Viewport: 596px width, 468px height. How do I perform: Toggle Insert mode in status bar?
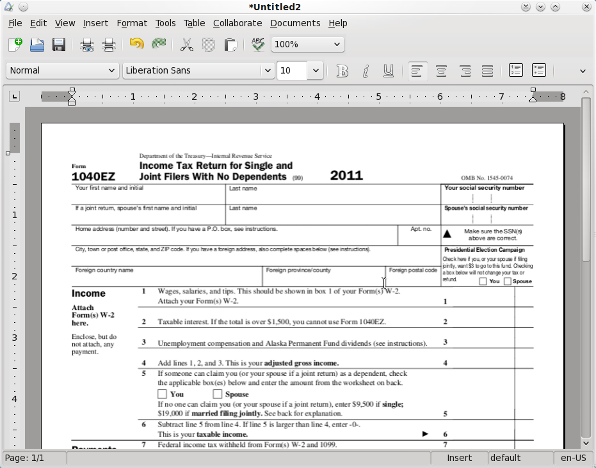(x=459, y=458)
